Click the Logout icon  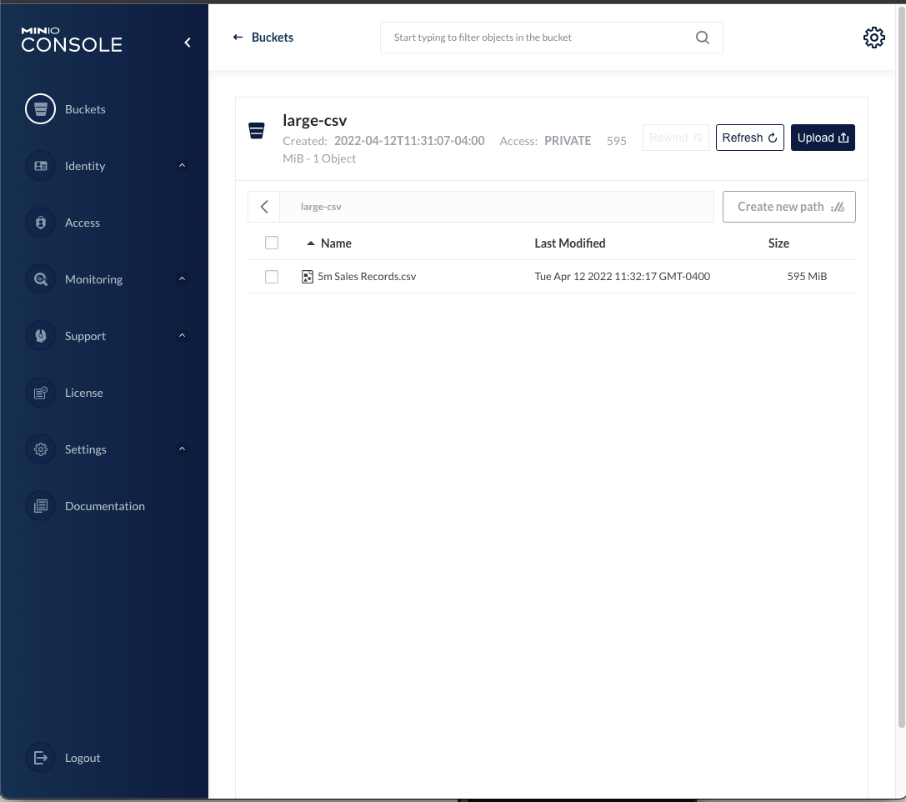(x=40, y=758)
